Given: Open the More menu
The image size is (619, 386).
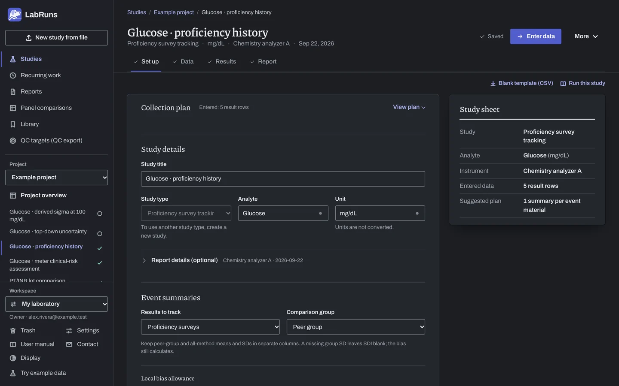Looking at the screenshot, I should (586, 36).
